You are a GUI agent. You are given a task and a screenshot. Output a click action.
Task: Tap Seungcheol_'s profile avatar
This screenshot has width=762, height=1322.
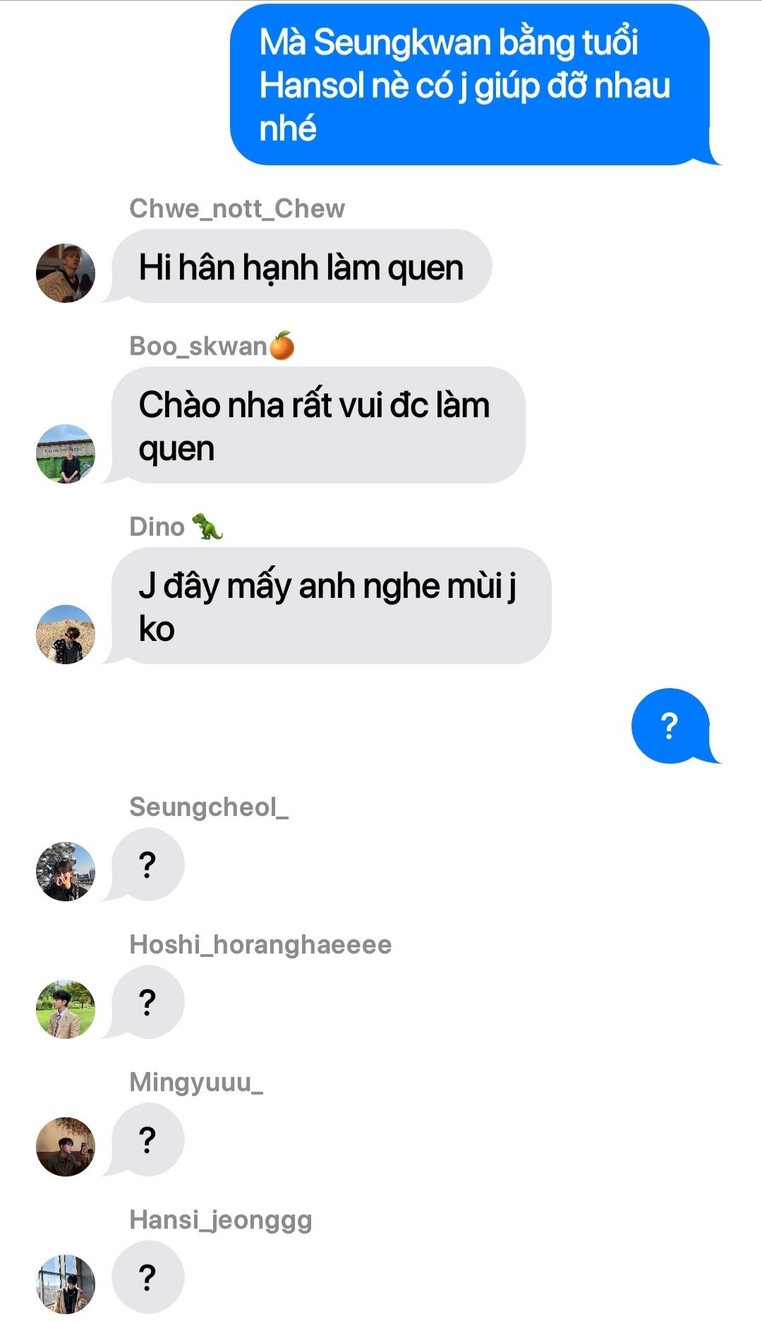pyautogui.click(x=66, y=872)
